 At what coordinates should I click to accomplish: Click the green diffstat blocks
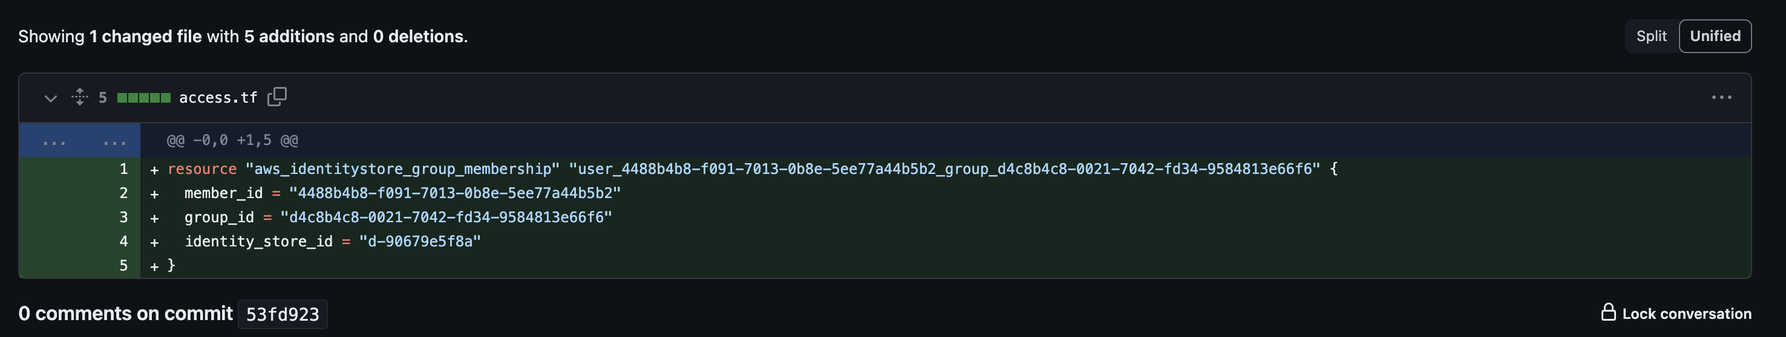143,98
